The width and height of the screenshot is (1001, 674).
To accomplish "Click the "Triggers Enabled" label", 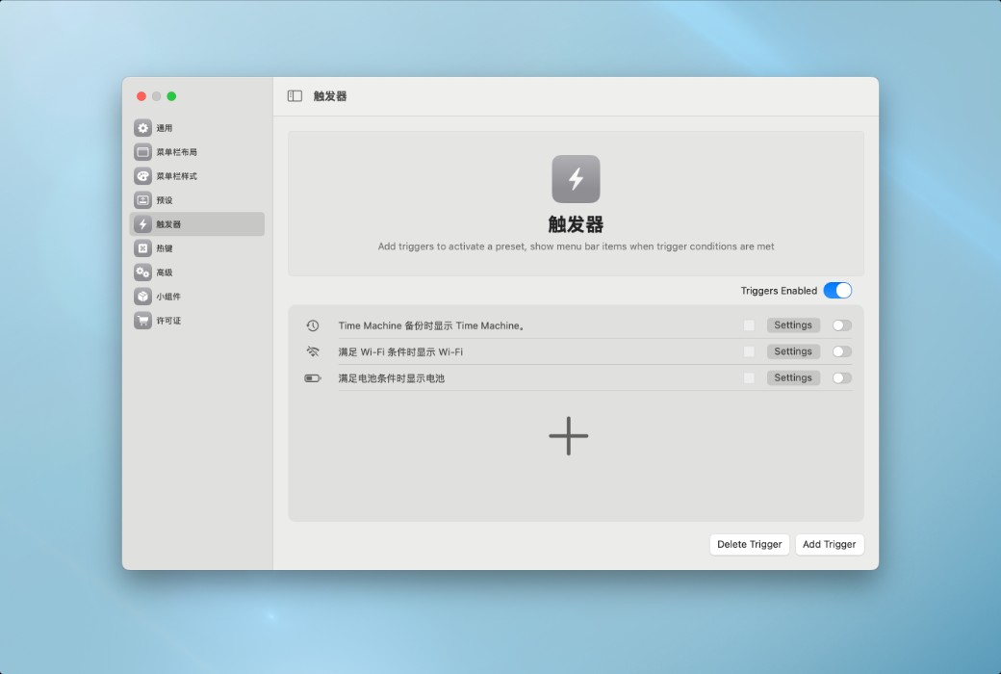I will 779,291.
